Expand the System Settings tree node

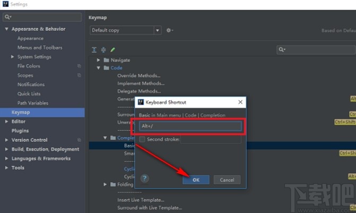pyautogui.click(x=13, y=57)
